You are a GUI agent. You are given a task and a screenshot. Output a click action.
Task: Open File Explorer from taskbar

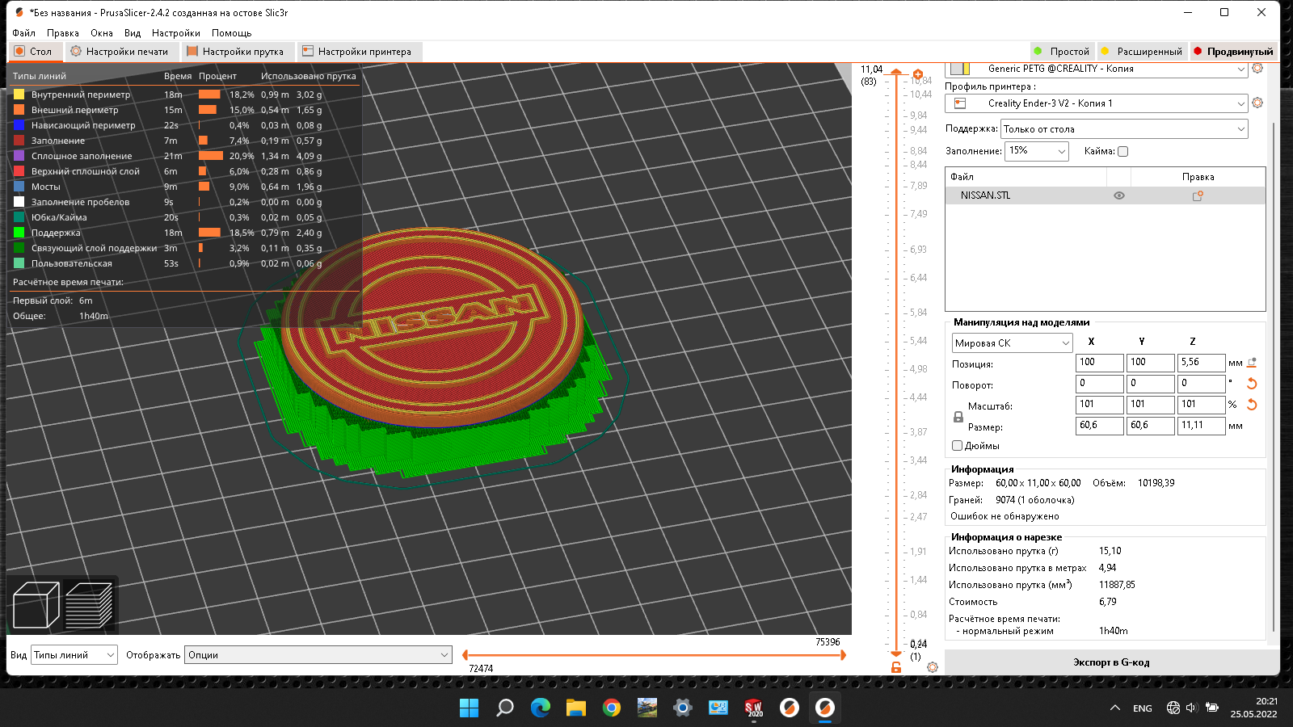576,708
